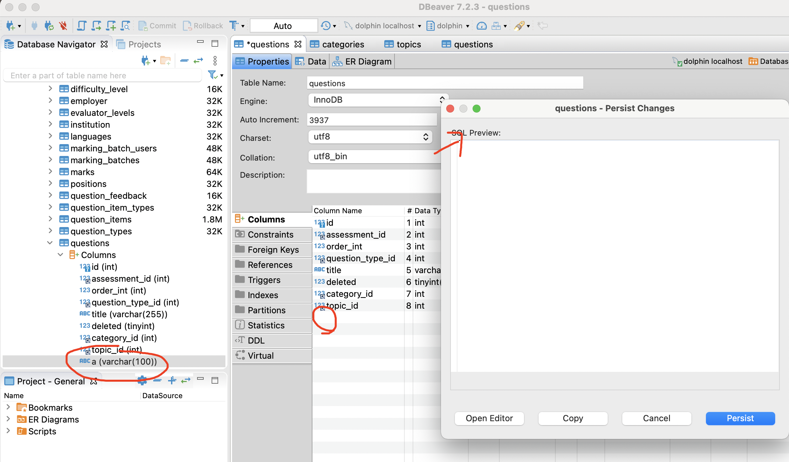The height and width of the screenshot is (462, 789).
Task: Collapse the questions table tree node
Action: pos(50,243)
